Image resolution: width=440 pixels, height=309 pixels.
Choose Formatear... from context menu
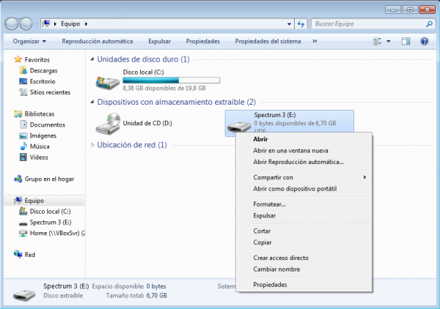[x=269, y=204]
